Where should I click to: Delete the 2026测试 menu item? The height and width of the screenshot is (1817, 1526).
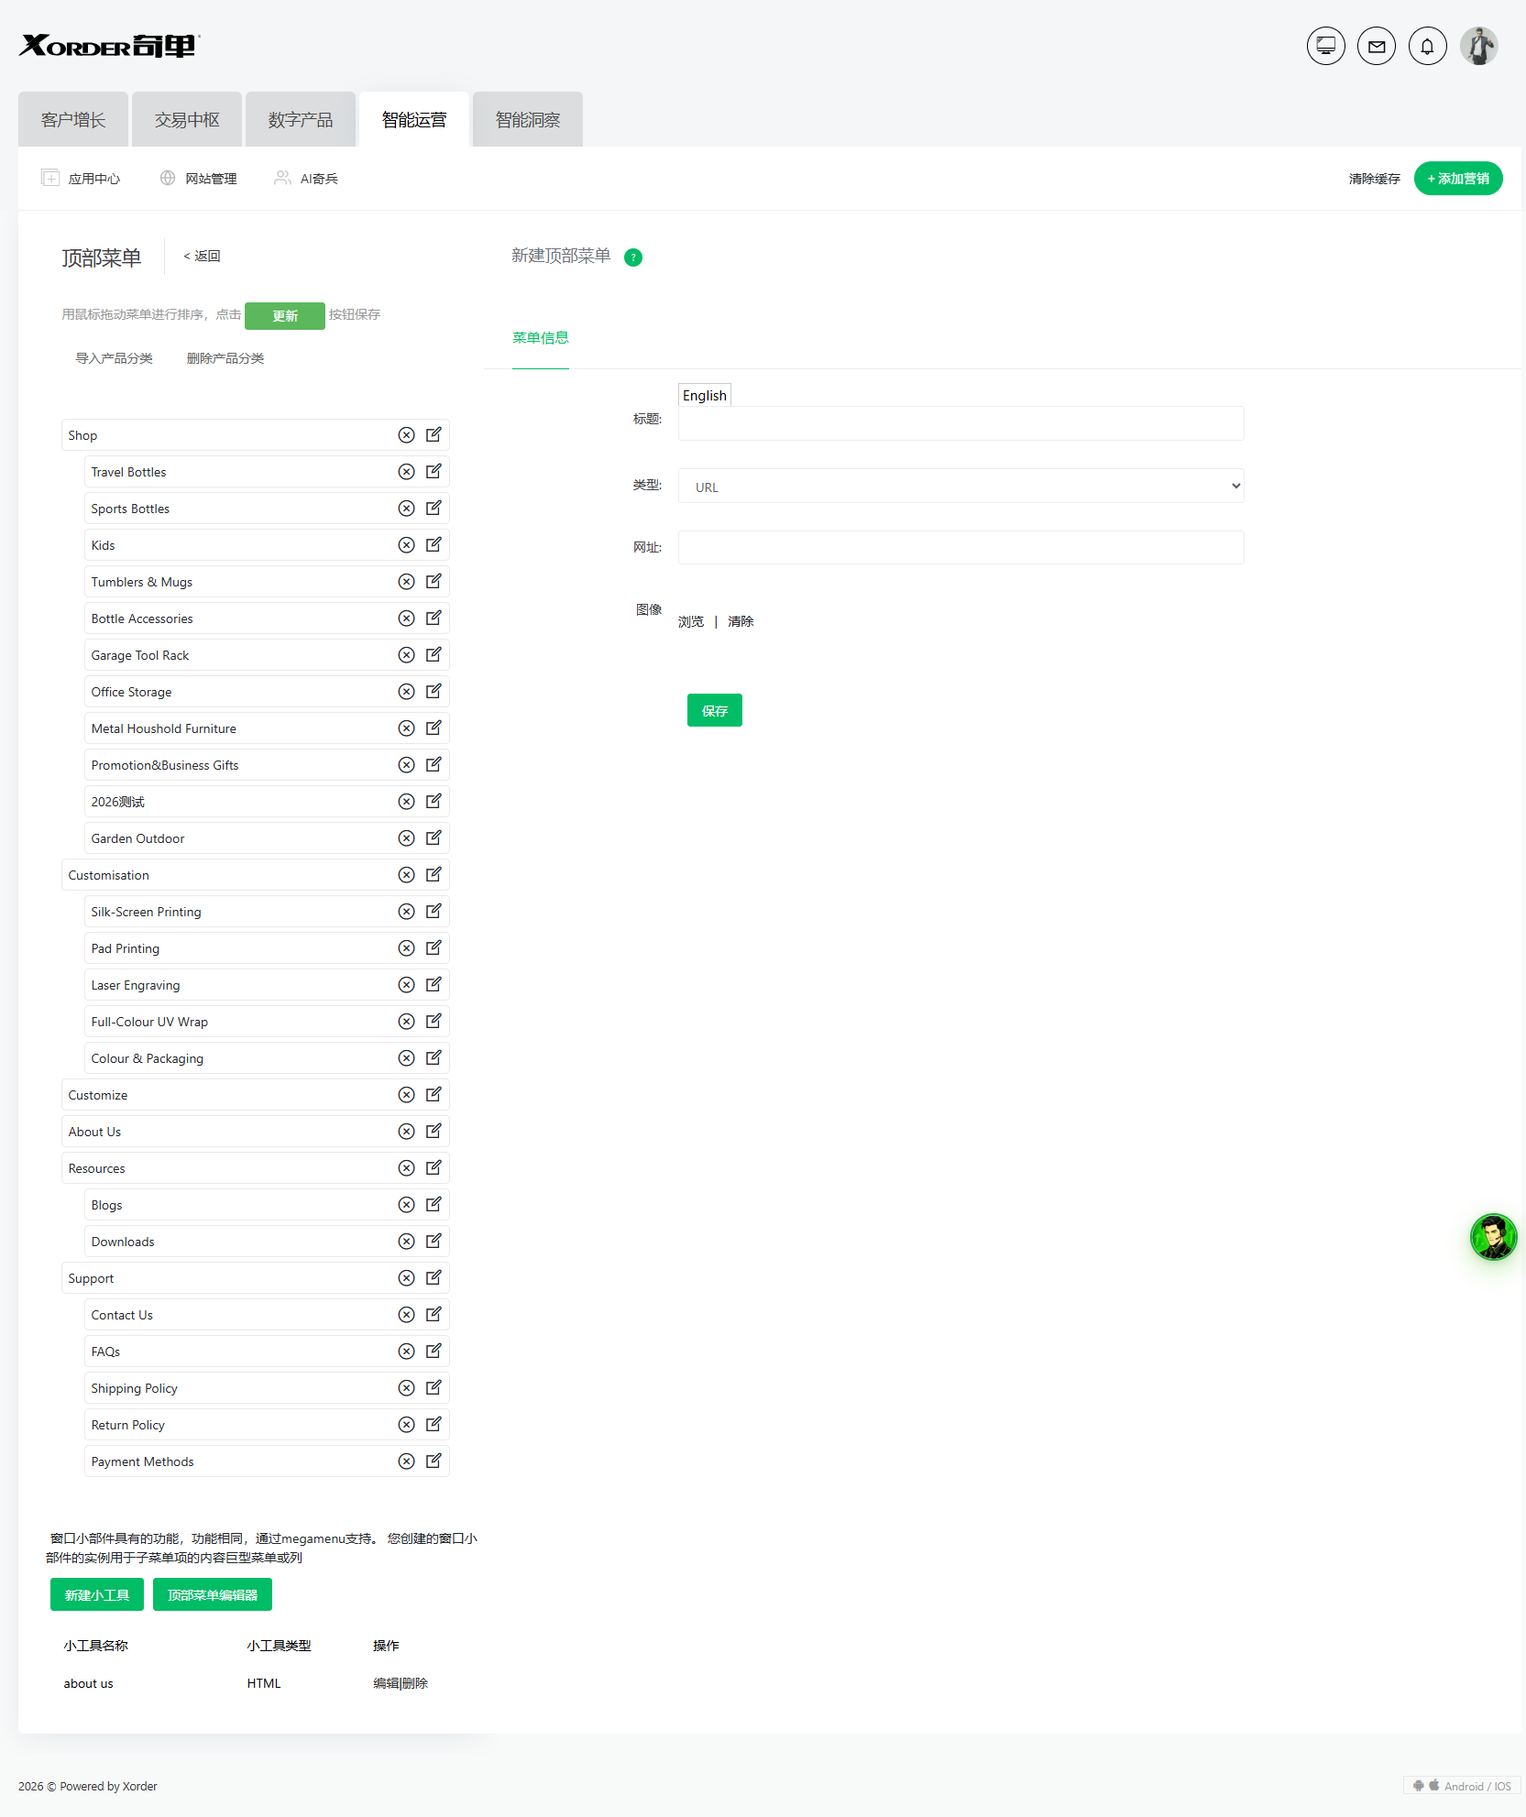pyautogui.click(x=406, y=802)
